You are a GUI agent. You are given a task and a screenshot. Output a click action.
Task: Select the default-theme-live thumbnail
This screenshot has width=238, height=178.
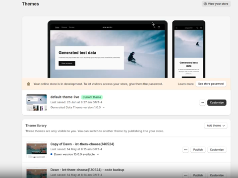pos(37,102)
